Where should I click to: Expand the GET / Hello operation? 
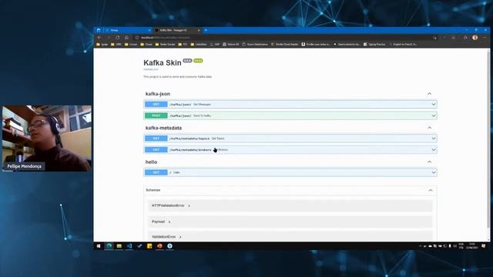pyautogui.click(x=290, y=172)
